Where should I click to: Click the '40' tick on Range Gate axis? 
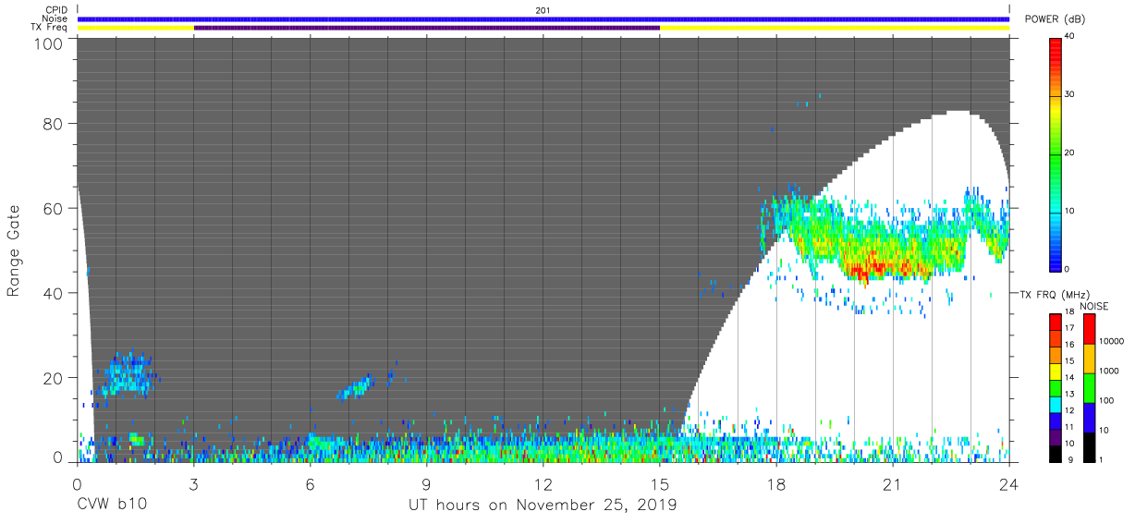pyautogui.click(x=53, y=293)
